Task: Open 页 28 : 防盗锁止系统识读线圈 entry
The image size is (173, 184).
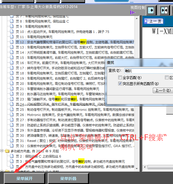Action: (75, 125)
